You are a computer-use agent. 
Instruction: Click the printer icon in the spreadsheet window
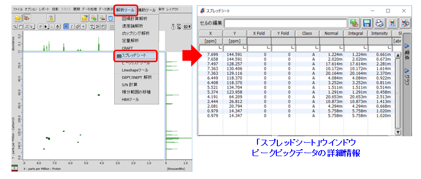coord(380,23)
